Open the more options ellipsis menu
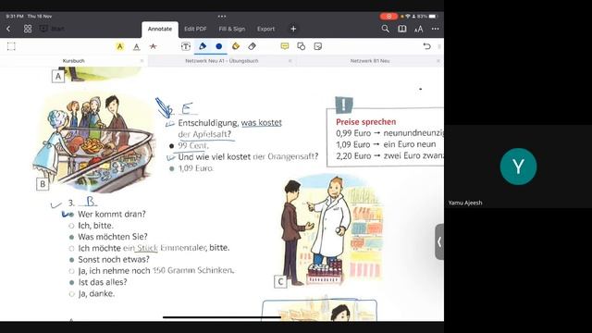The width and height of the screenshot is (592, 333). tap(436, 29)
